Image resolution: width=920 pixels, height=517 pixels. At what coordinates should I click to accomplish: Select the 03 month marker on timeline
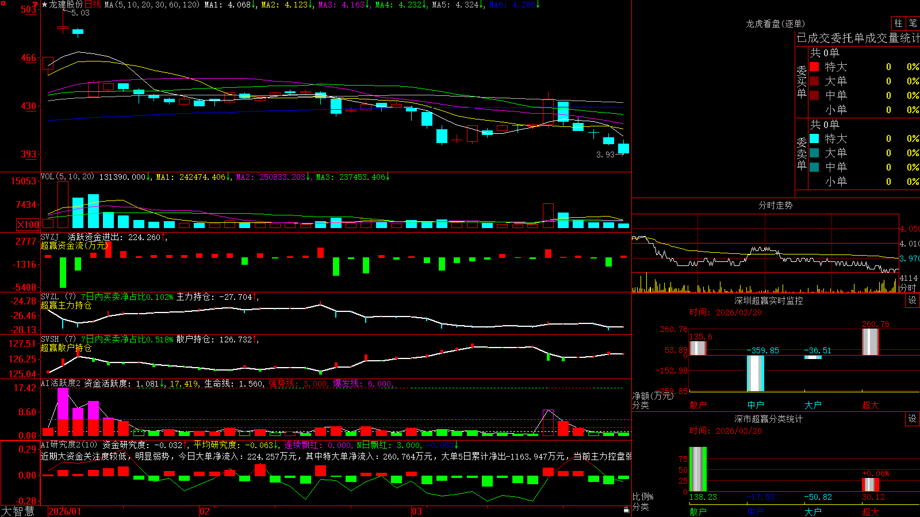417,511
